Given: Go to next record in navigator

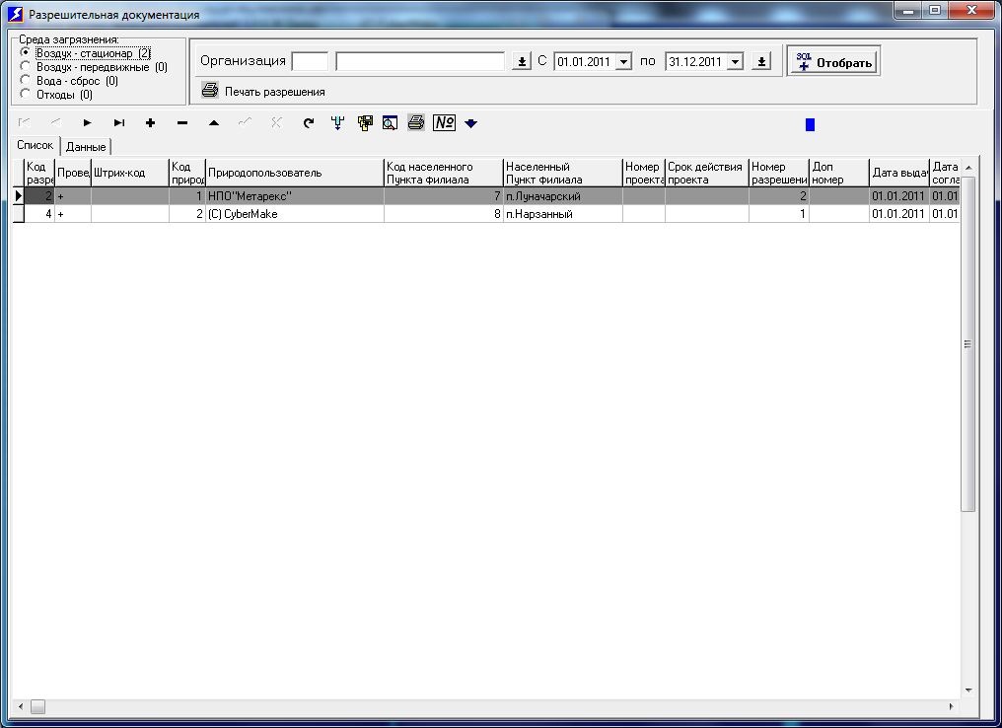Looking at the screenshot, I should [x=87, y=122].
